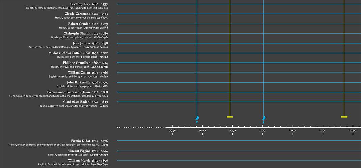The height and width of the screenshot is (168, 361).
Task: Open the Geoffroy Tory entry
Action: (x=80, y=4)
